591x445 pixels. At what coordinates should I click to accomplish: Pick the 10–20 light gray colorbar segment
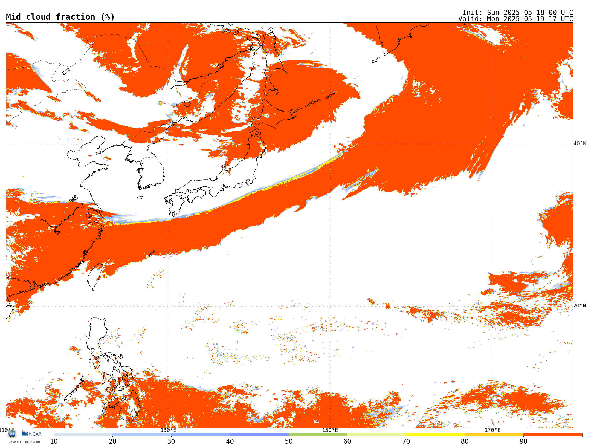click(x=83, y=435)
